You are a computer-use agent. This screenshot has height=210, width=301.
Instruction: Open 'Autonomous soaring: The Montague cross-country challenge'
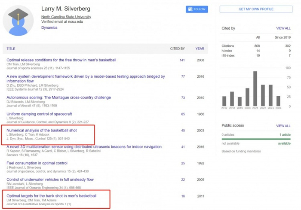tap(58, 97)
